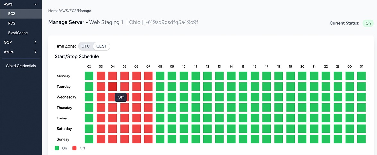Toggle Monday 02 schedule cell
The image size is (377, 155).
click(89, 76)
